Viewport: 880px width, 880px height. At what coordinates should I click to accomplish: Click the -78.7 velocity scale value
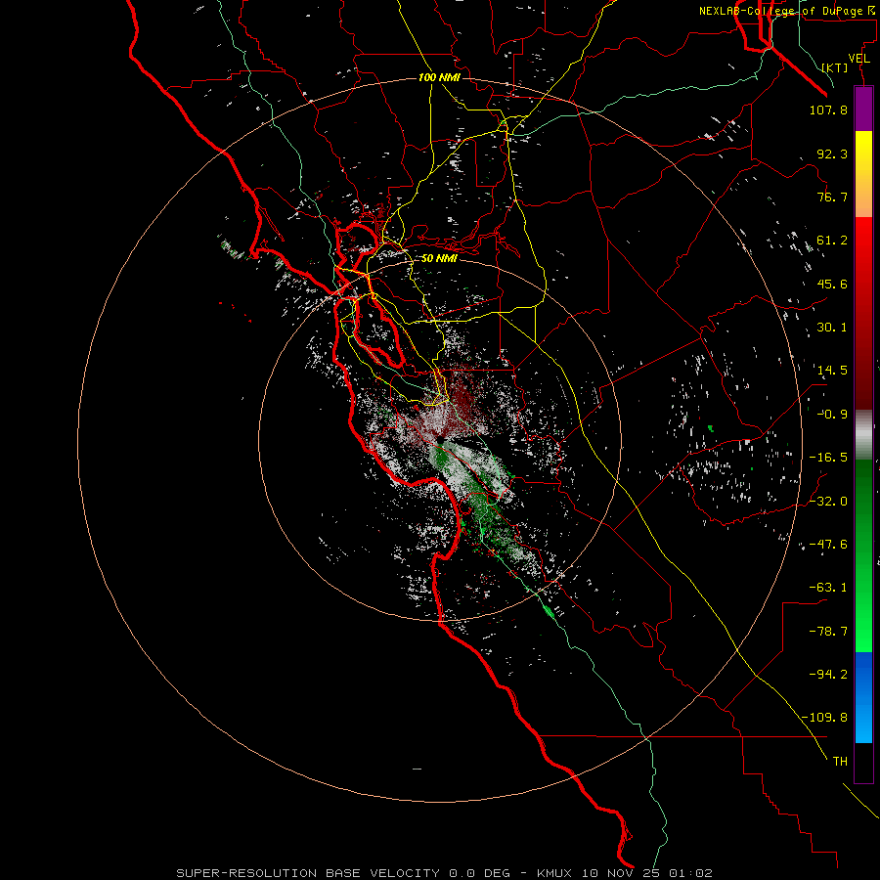[828, 632]
